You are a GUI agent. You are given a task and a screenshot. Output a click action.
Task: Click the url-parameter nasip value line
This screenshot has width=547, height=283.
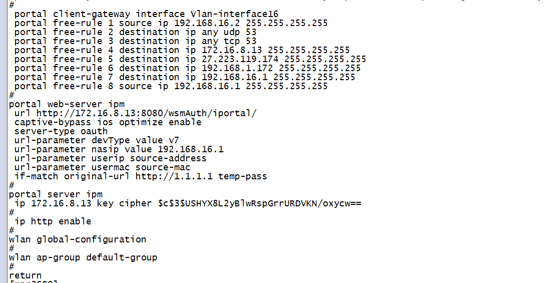119,149
